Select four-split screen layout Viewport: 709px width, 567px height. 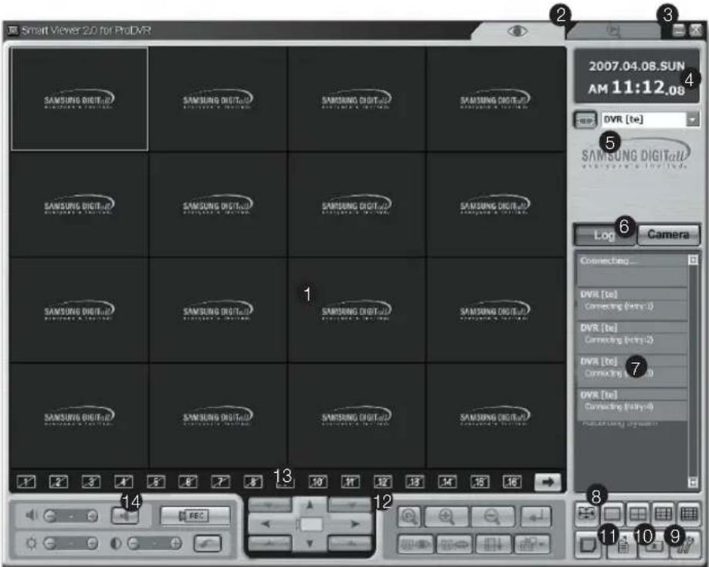coord(637,514)
